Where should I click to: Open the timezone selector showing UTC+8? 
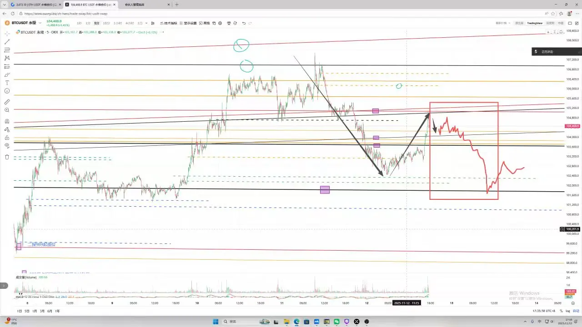pos(545,311)
